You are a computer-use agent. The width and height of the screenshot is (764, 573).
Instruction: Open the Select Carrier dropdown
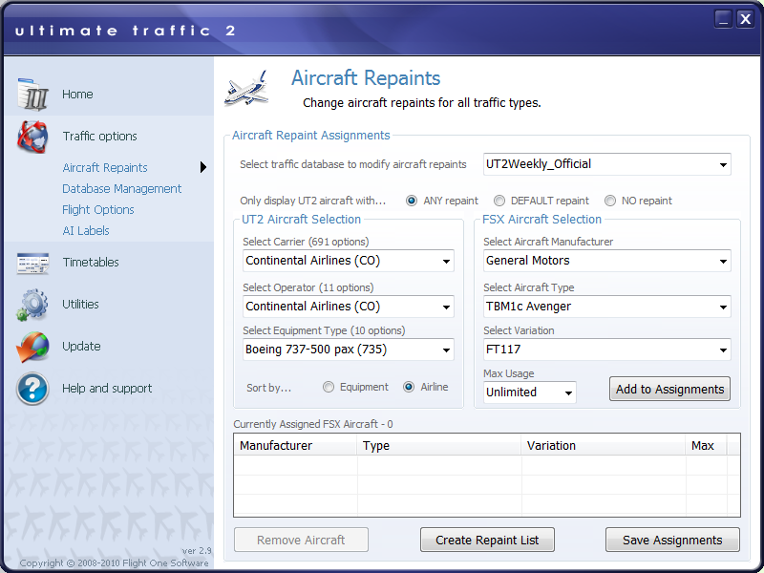click(349, 261)
